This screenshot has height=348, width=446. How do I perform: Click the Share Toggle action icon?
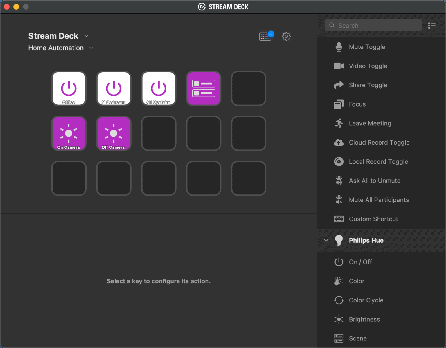(339, 85)
